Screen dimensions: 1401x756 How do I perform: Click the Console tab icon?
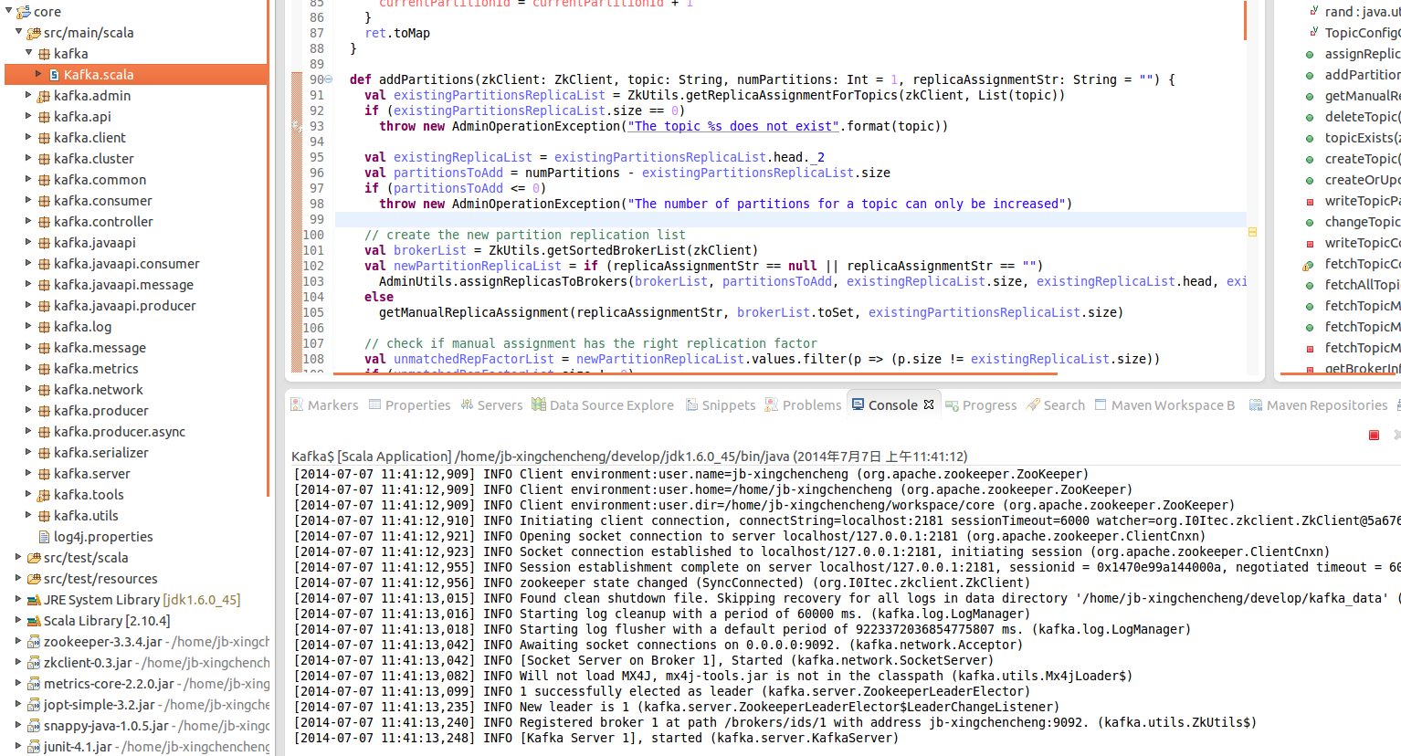click(x=858, y=404)
